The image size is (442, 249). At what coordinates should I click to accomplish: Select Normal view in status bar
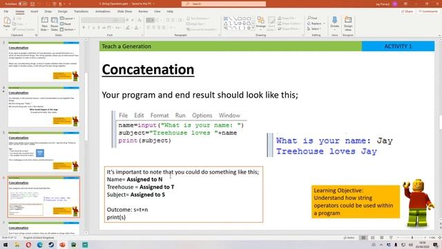click(363, 238)
